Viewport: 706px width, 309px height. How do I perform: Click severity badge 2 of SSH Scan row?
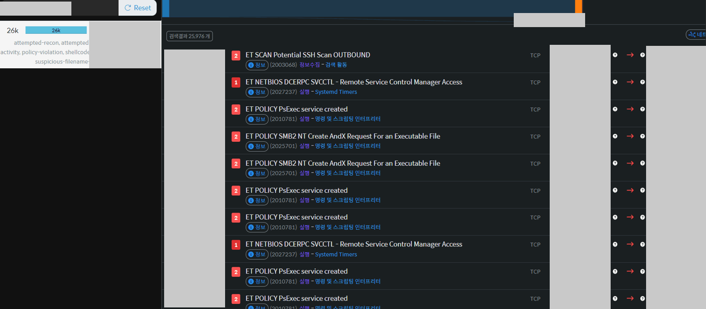coord(236,55)
